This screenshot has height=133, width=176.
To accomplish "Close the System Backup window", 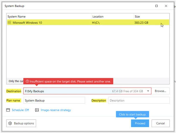I will click(166, 6).
